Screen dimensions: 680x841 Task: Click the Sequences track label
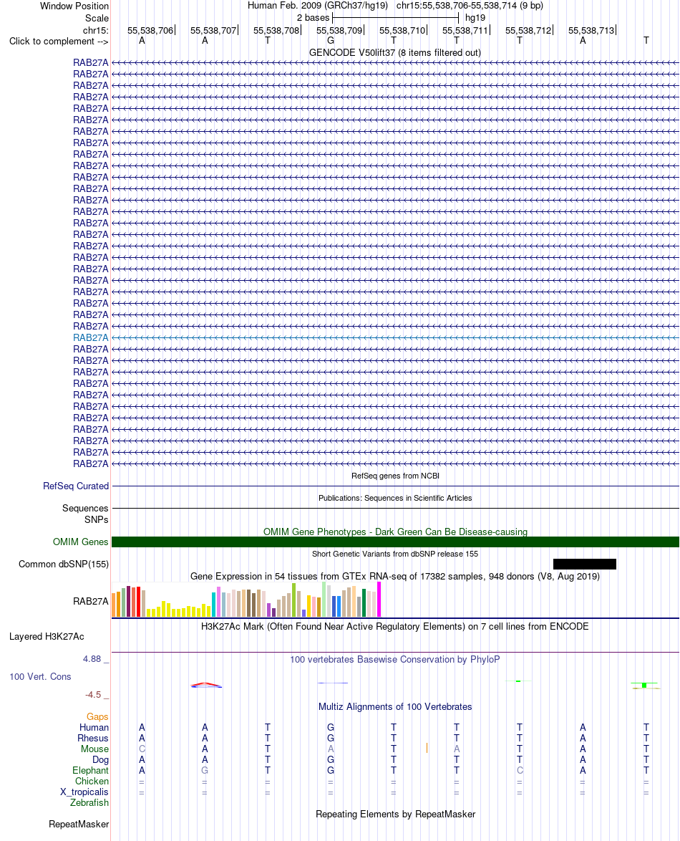tap(85, 508)
